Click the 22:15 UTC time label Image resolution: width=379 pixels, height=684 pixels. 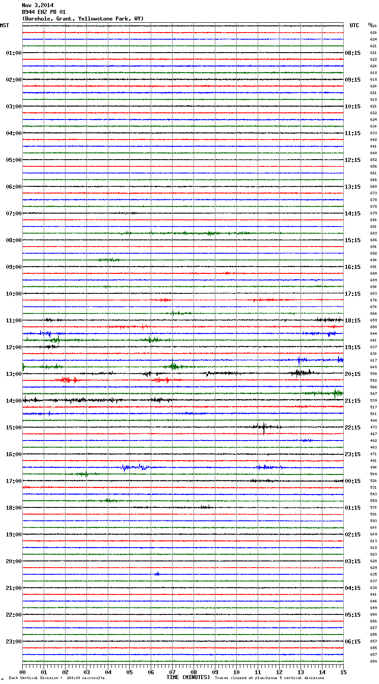pos(353,428)
